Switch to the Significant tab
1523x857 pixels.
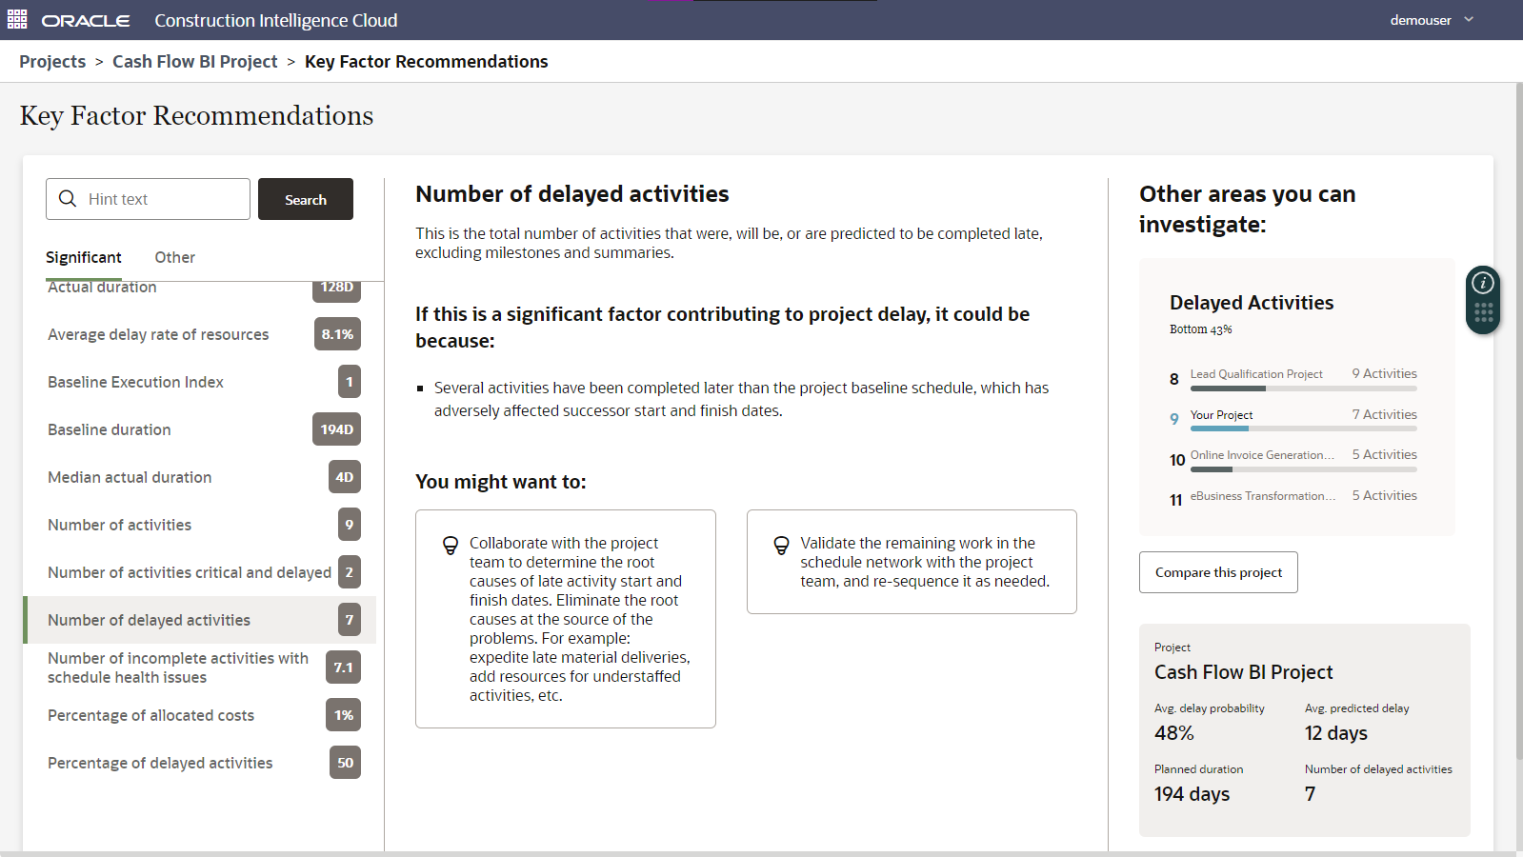tap(84, 258)
